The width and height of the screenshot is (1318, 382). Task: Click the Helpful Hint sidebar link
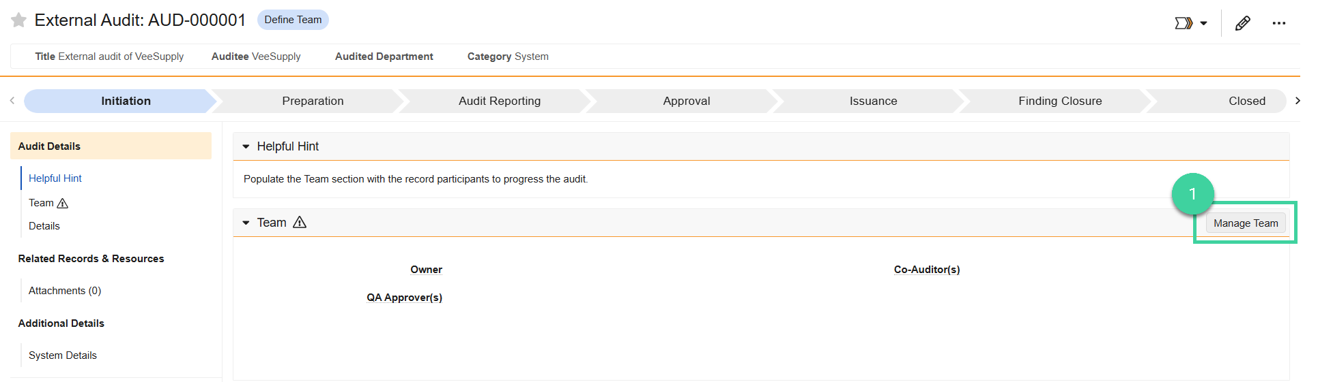tap(55, 178)
